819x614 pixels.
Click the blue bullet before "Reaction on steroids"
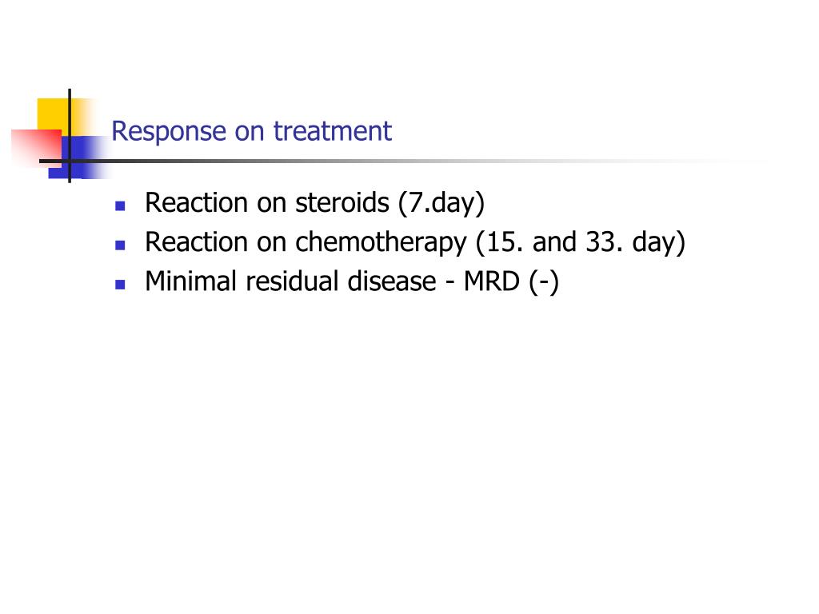[120, 205]
